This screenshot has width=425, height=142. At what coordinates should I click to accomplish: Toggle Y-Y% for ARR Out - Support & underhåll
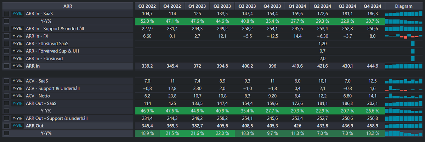pos(17,118)
